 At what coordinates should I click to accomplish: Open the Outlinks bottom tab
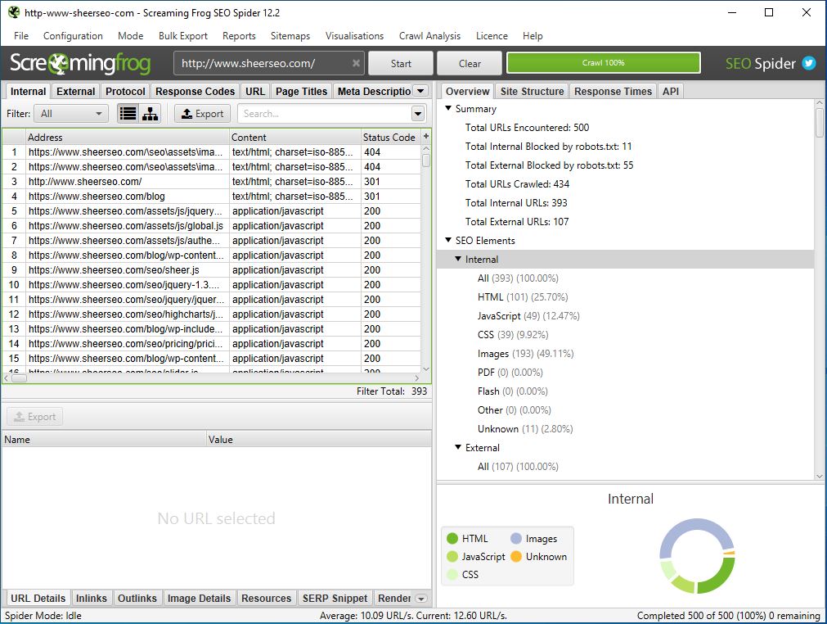click(137, 598)
